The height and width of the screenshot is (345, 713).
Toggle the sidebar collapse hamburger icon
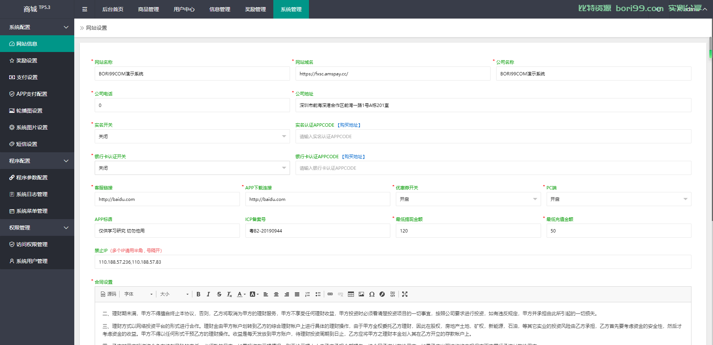click(x=85, y=9)
